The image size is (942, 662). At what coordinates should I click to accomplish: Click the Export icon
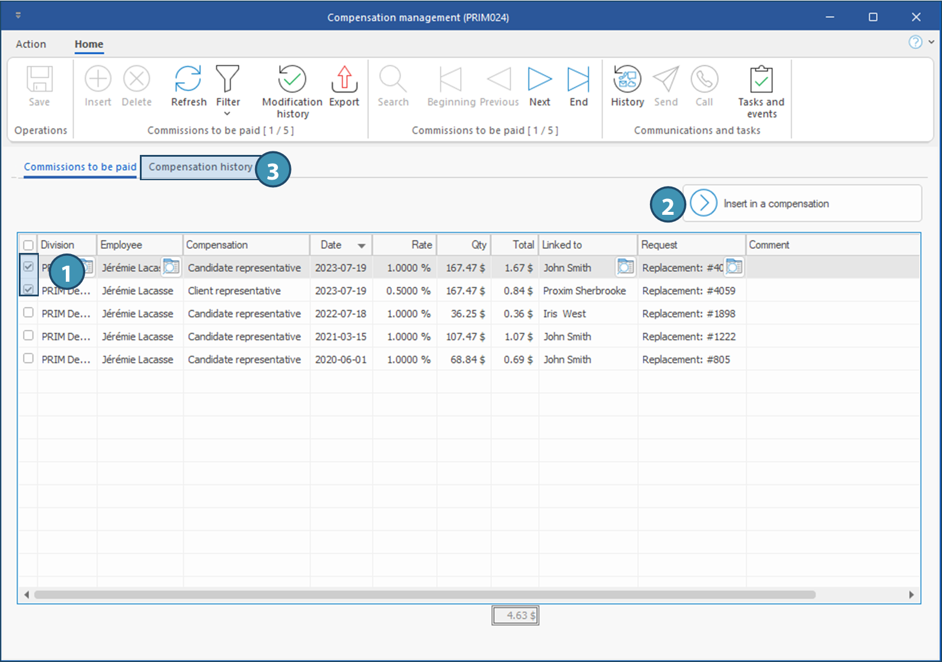[344, 80]
